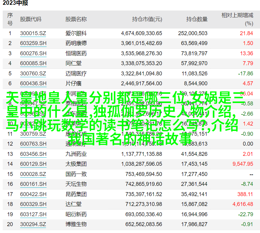Select the change value '-17.86'
Viewport: 260px width, 233px height.
246,74
